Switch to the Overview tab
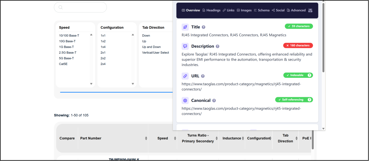 191,10
